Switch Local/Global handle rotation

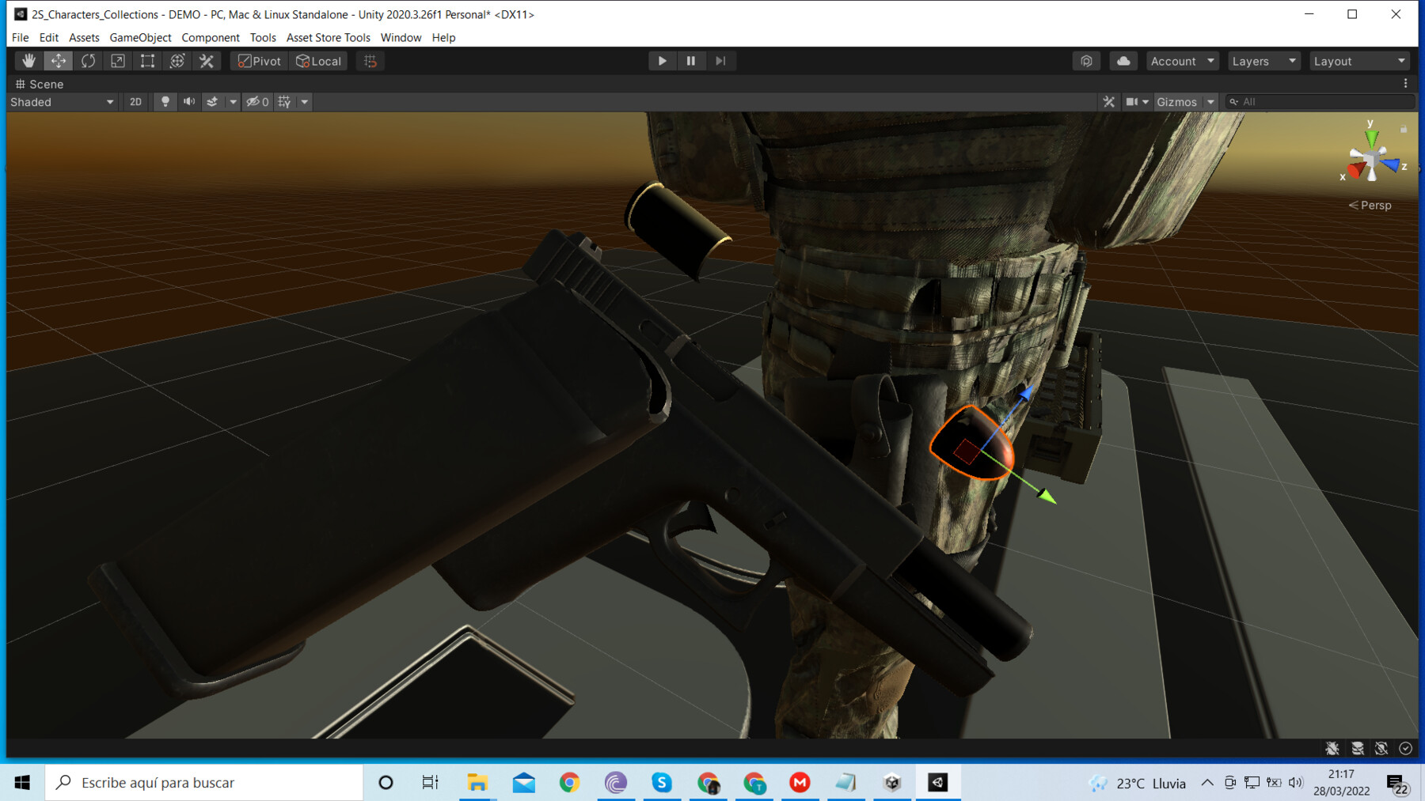click(318, 61)
